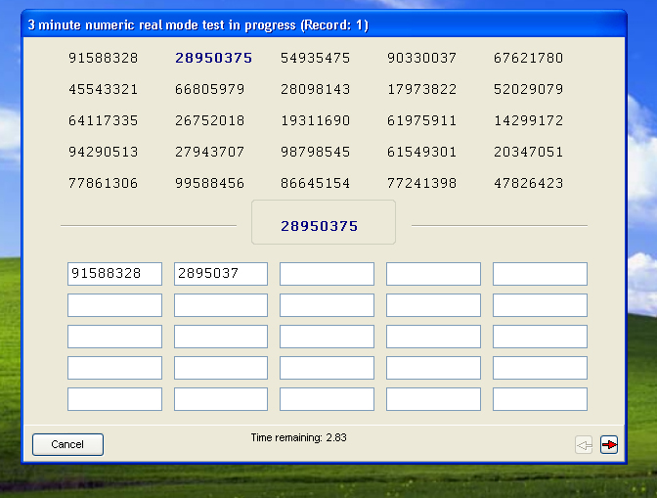
Task: Click the input field containing 91588328
Action: tap(114, 274)
